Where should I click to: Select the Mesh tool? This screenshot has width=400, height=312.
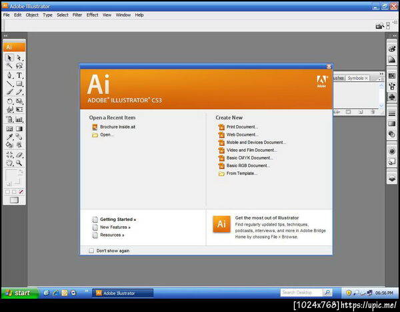click(x=9, y=129)
